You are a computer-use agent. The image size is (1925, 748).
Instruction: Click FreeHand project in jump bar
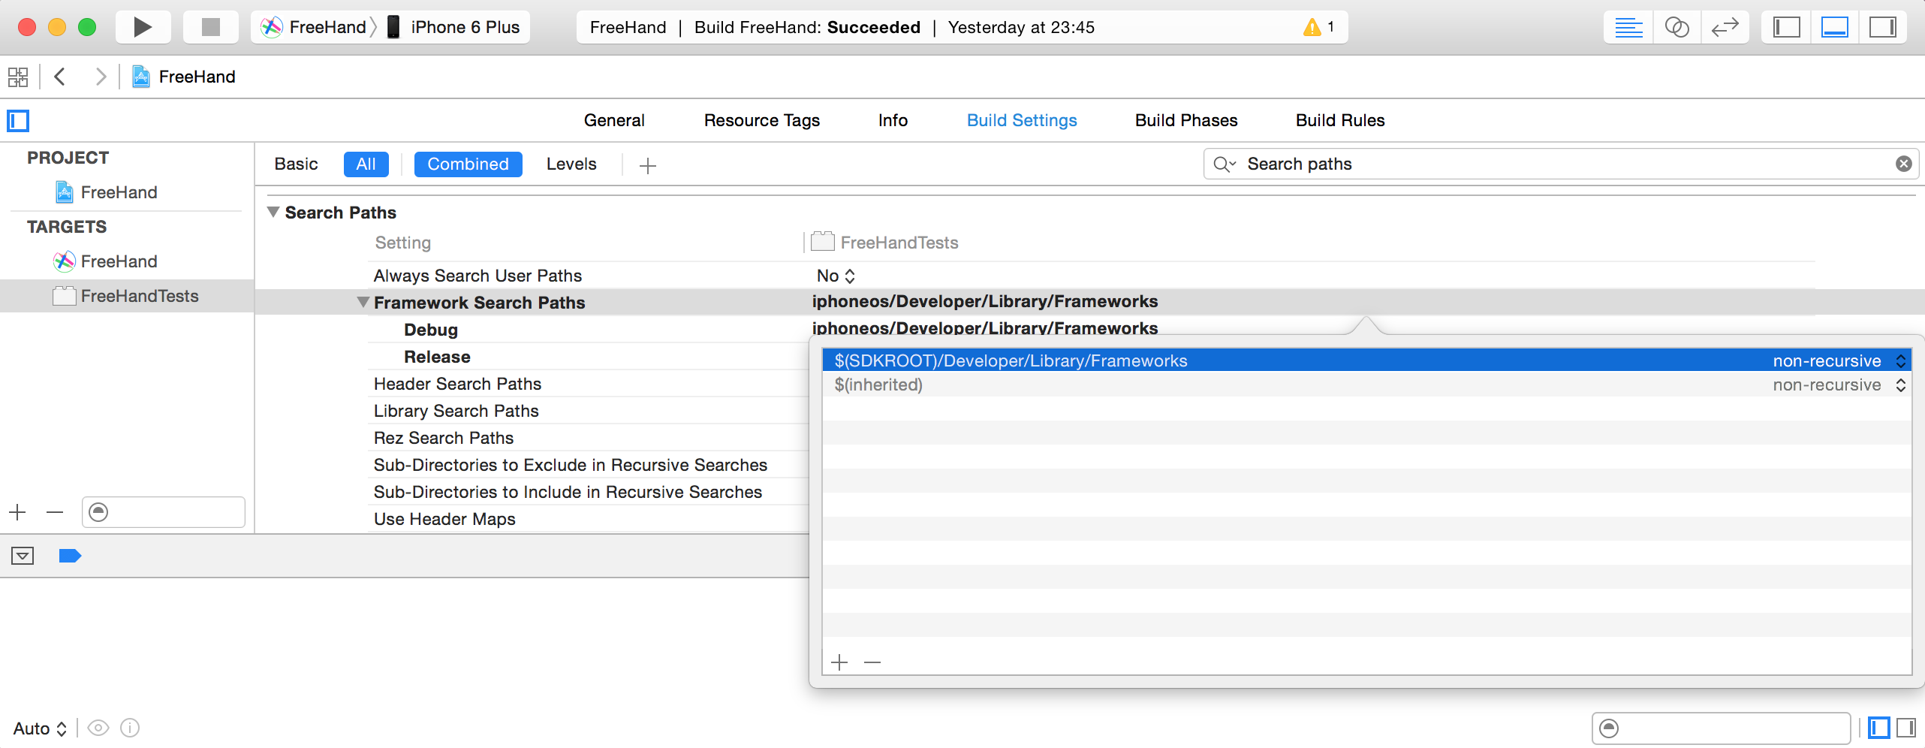click(185, 77)
